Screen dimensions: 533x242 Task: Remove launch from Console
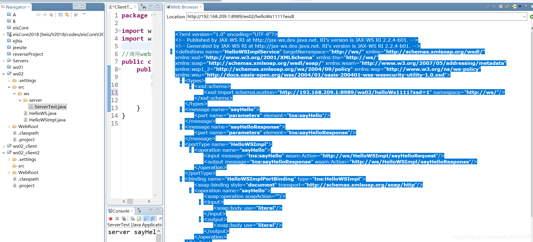117,219
